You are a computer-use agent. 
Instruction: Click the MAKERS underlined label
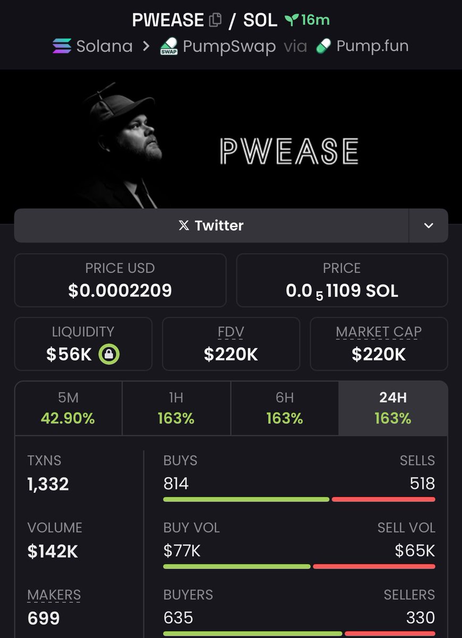tap(54, 595)
